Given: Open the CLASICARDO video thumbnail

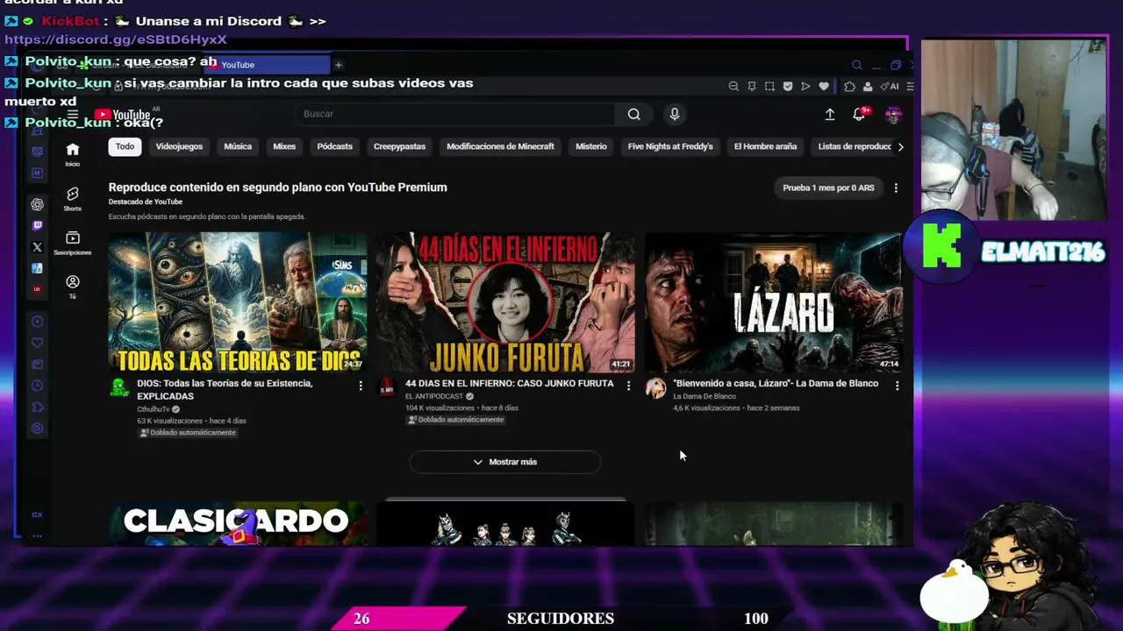Looking at the screenshot, I should click(238, 523).
